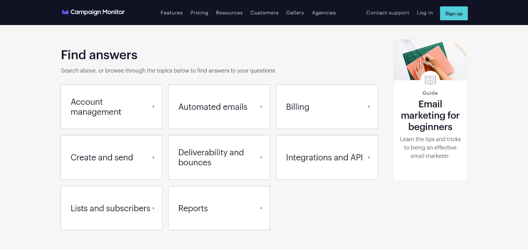This screenshot has width=528, height=249.
Task: Click the arrow icon on Automated emails card
Action: pyautogui.click(x=261, y=107)
